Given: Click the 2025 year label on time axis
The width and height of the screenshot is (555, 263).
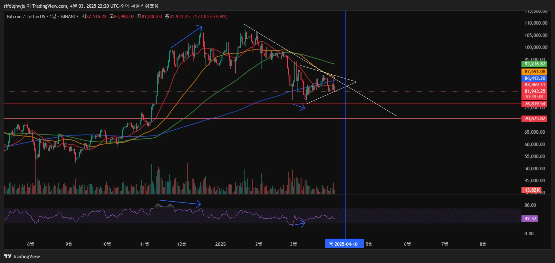Looking at the screenshot, I should pos(220,244).
